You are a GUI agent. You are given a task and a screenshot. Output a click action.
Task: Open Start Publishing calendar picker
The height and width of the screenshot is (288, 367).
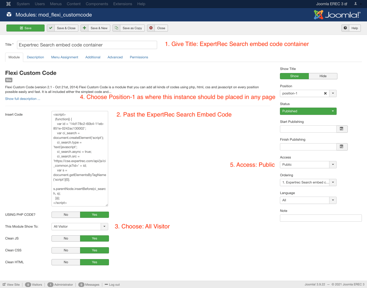tap(342, 129)
